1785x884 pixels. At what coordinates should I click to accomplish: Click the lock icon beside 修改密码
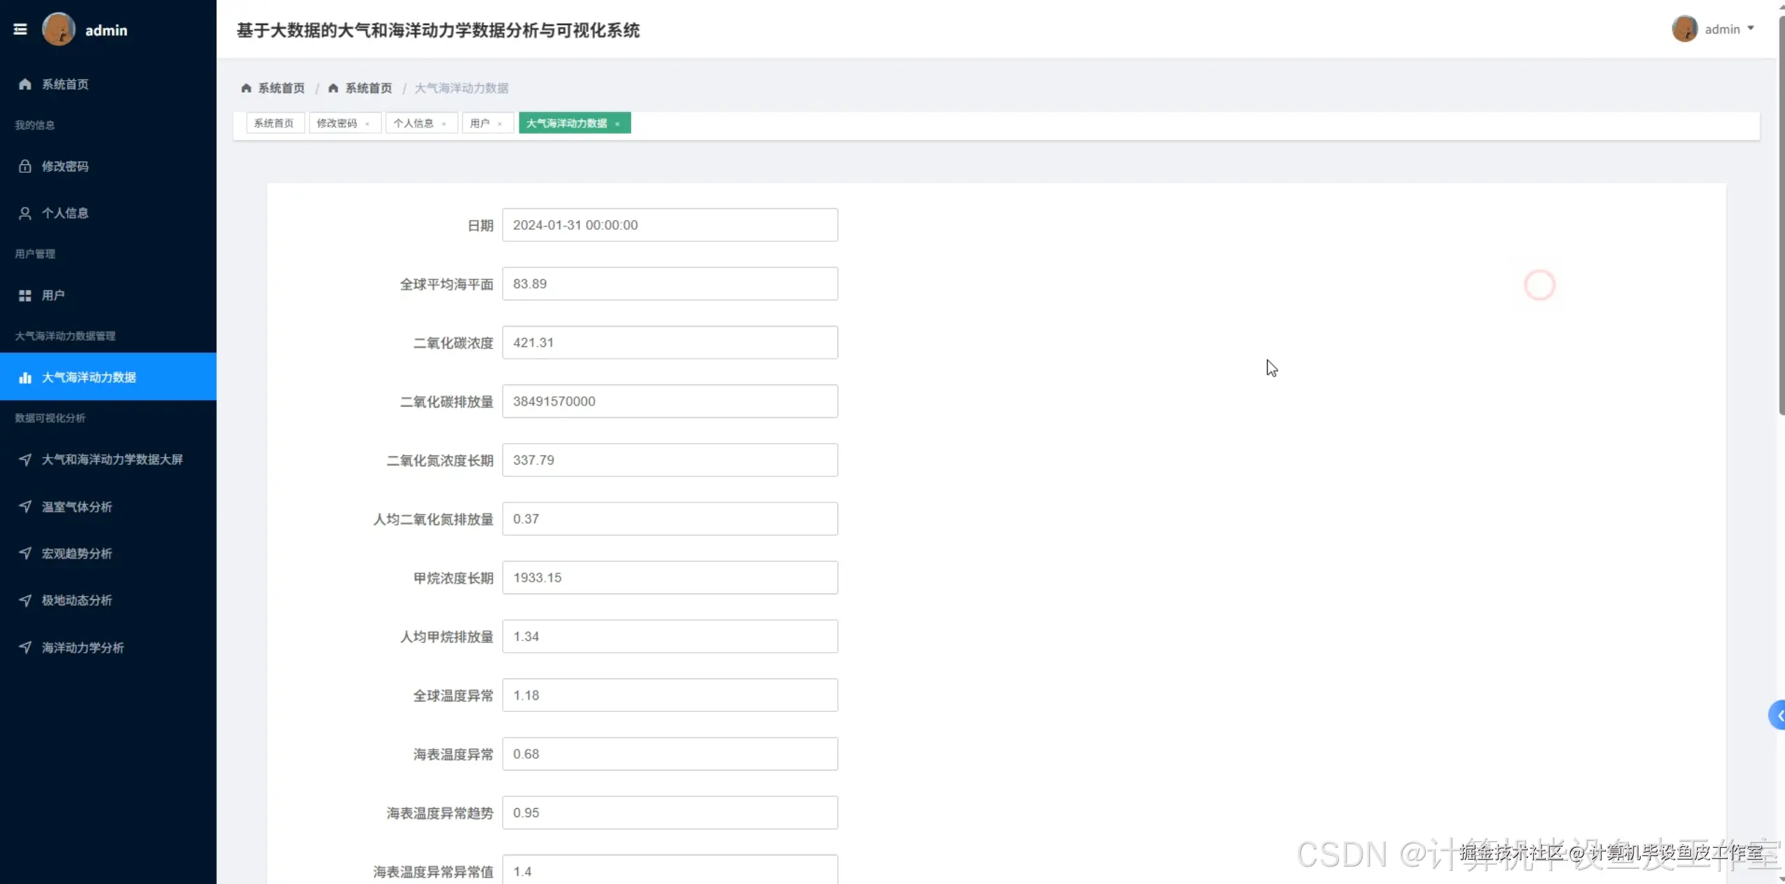(25, 166)
